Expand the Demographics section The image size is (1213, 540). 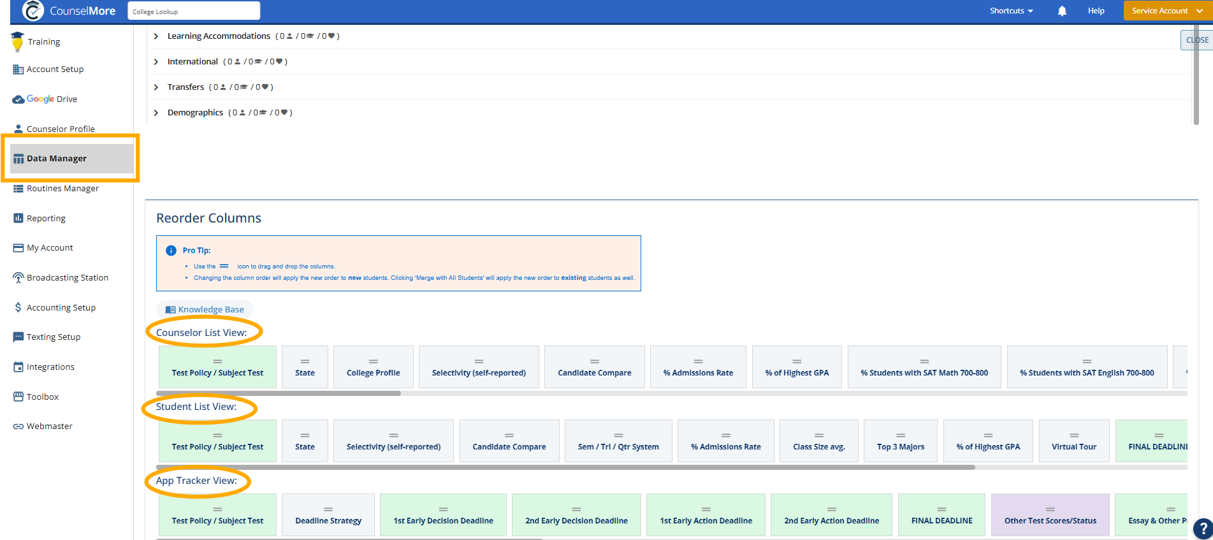[156, 113]
